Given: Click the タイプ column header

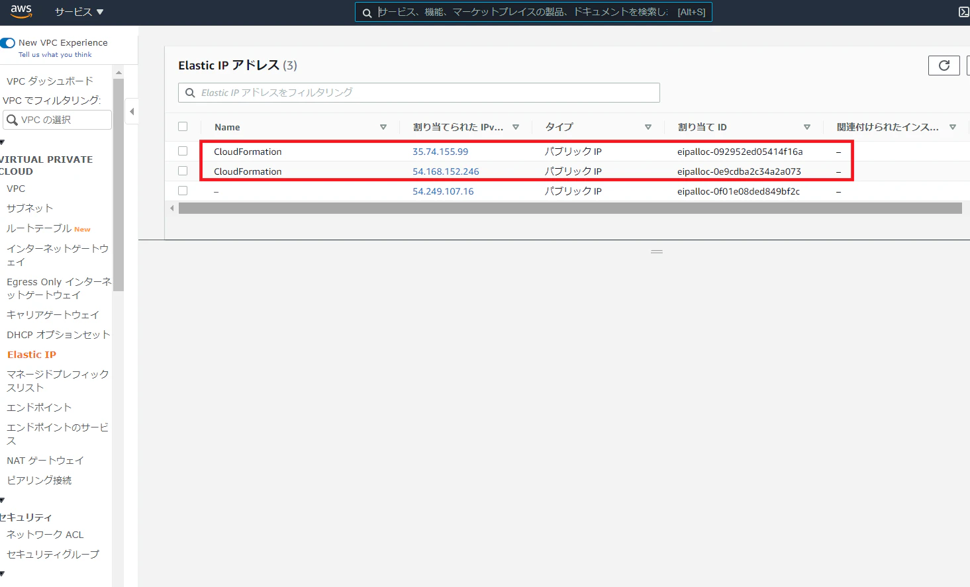Looking at the screenshot, I should pyautogui.click(x=559, y=127).
